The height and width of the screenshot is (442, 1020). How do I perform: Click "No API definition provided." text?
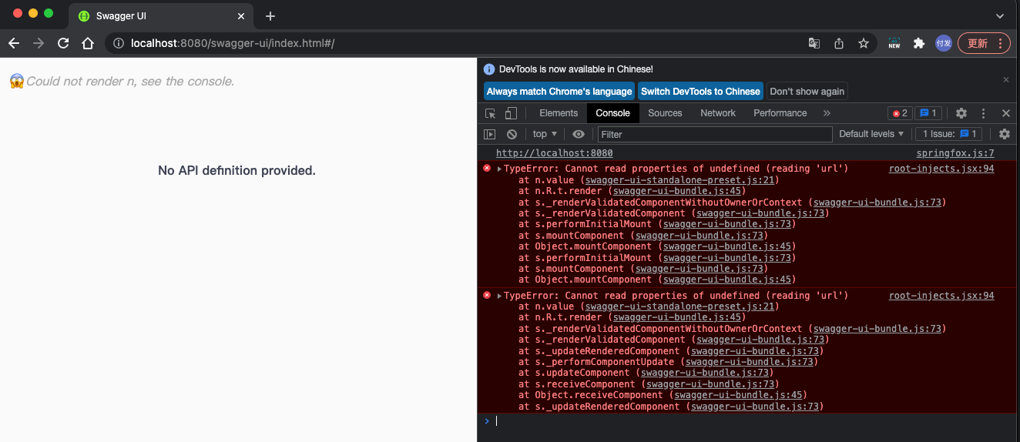coord(237,170)
